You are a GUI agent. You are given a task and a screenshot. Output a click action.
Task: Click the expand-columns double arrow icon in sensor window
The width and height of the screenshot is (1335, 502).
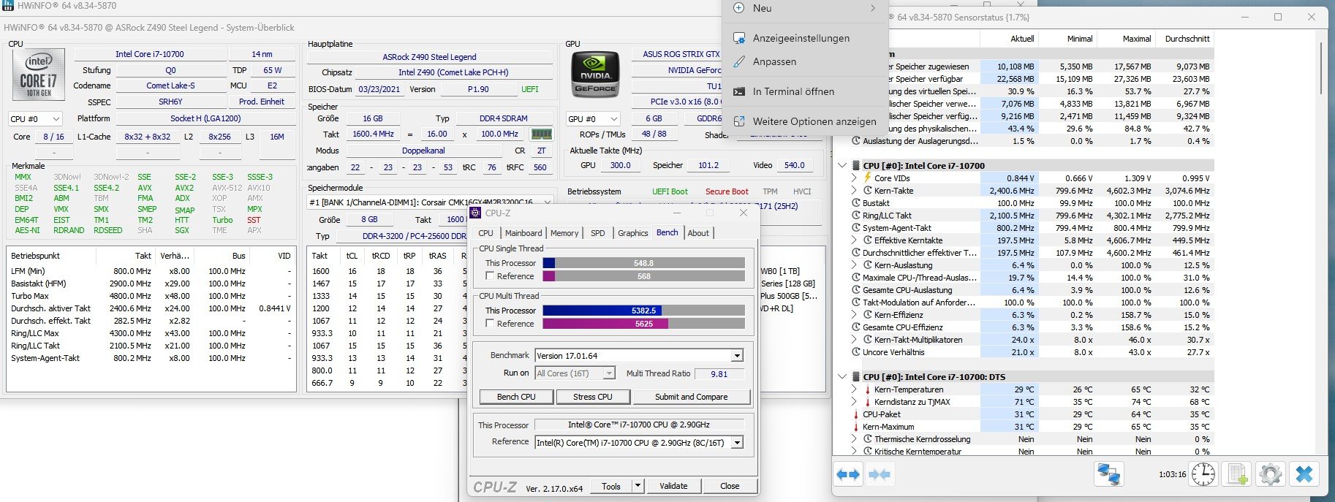(848, 475)
